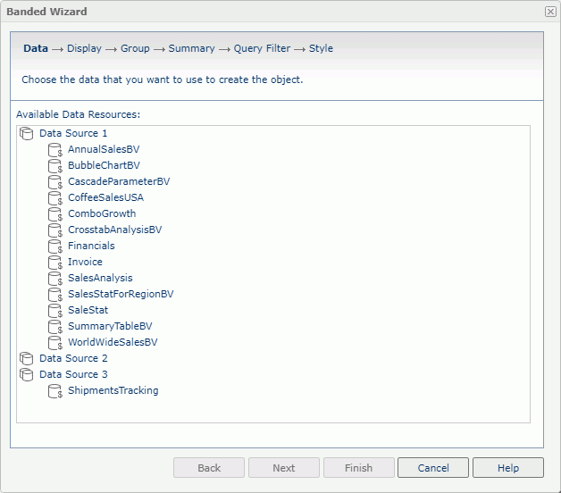The width and height of the screenshot is (561, 493).
Task: Click the Data Source 1 catalog icon
Action: click(x=27, y=133)
